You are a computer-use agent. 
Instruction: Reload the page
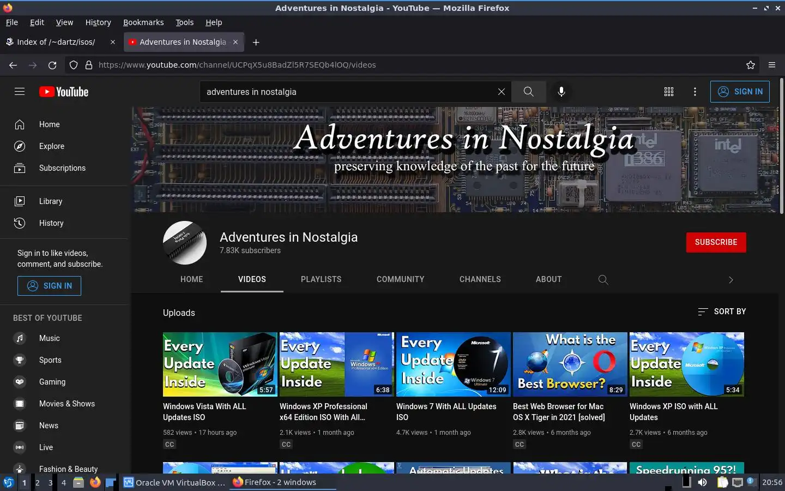[x=52, y=65]
